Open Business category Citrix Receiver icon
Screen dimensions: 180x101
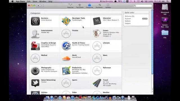click(x=35, y=21)
